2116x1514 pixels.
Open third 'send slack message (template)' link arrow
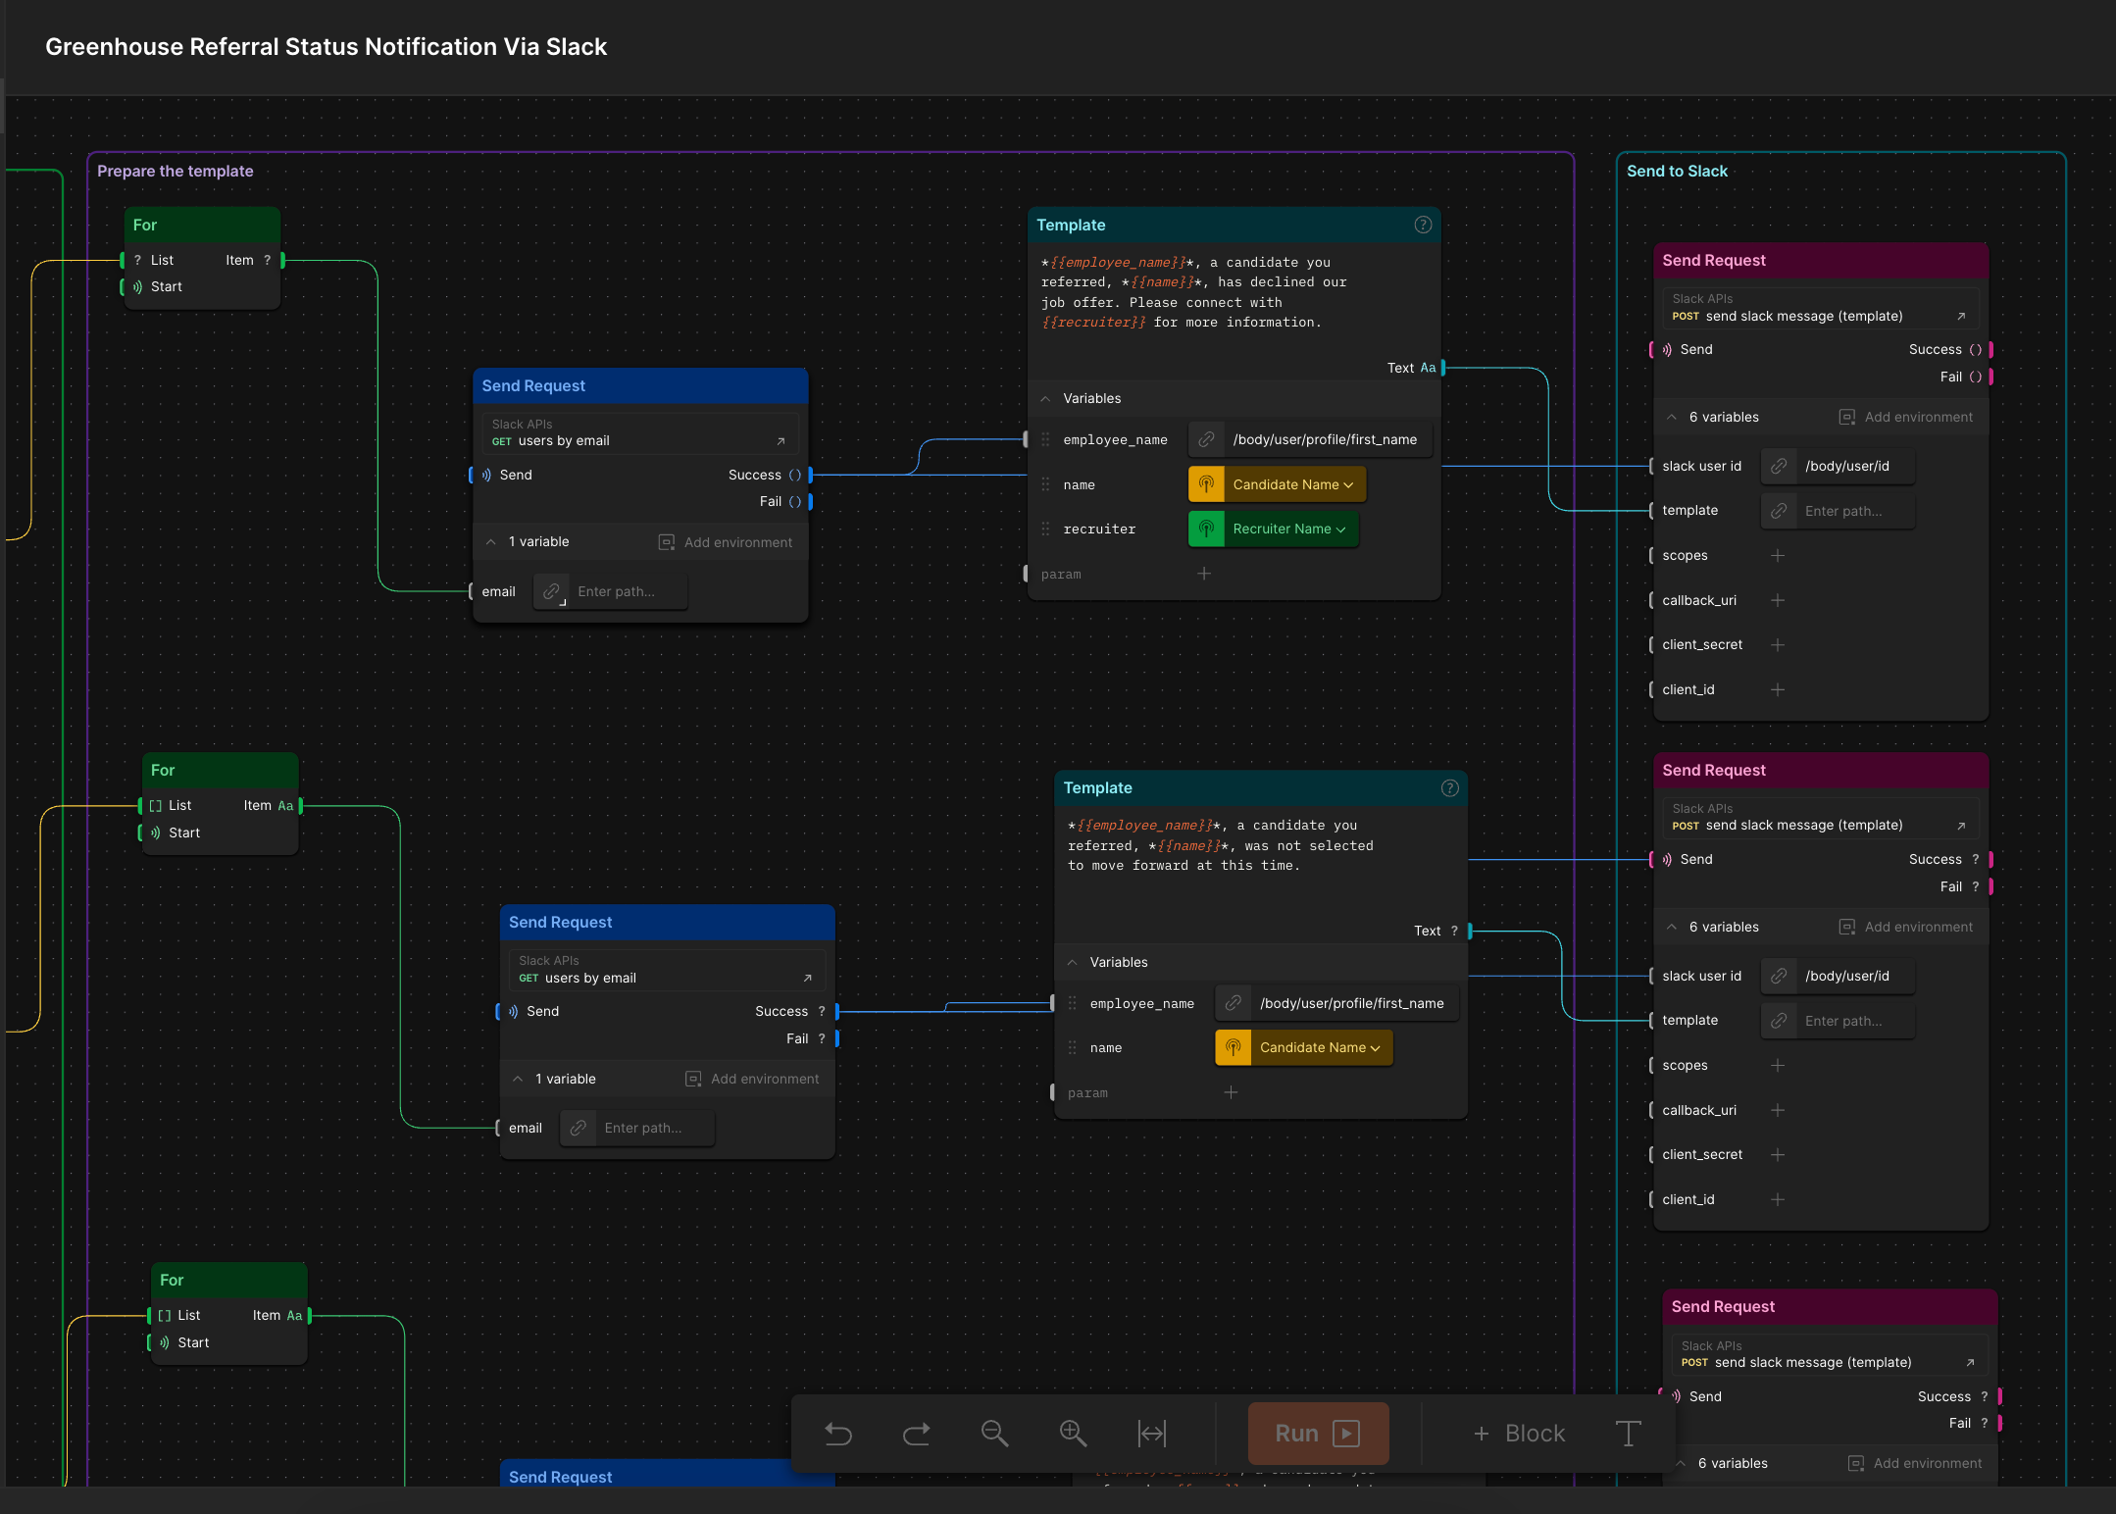point(1970,1362)
